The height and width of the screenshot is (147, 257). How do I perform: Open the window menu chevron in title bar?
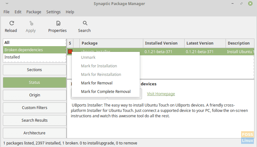pos(7,3)
